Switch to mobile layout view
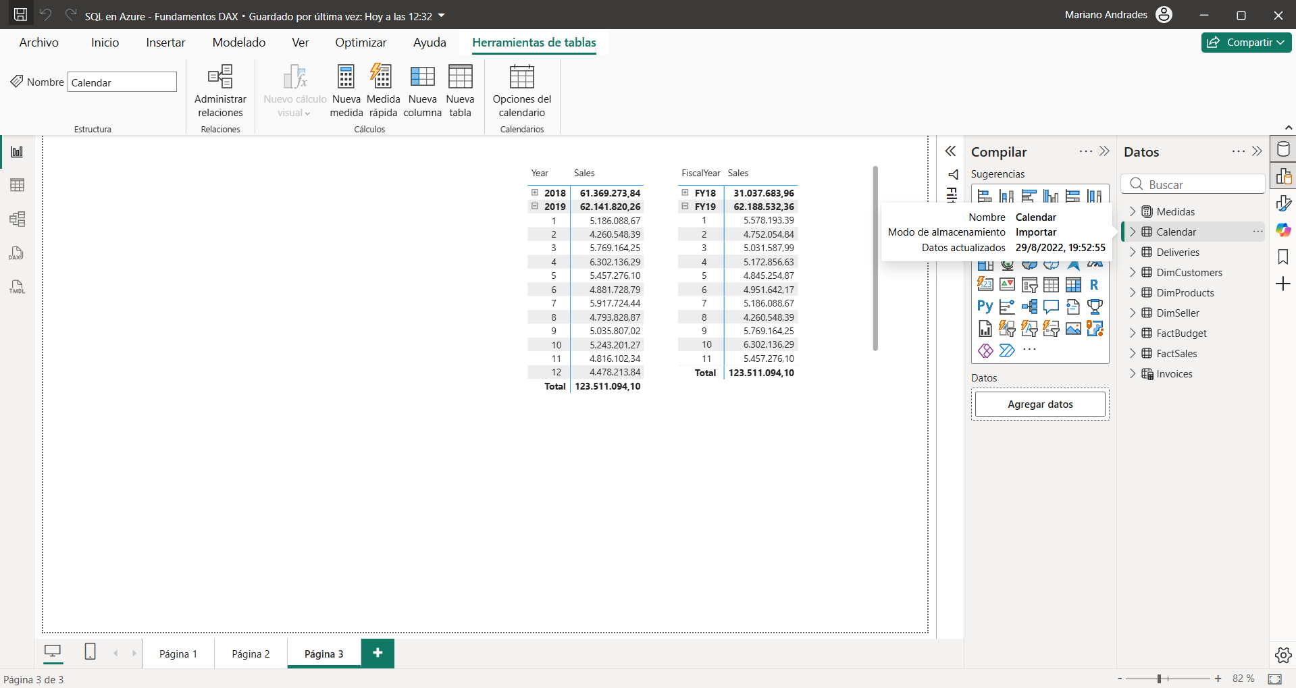This screenshot has width=1296, height=688. tap(90, 652)
